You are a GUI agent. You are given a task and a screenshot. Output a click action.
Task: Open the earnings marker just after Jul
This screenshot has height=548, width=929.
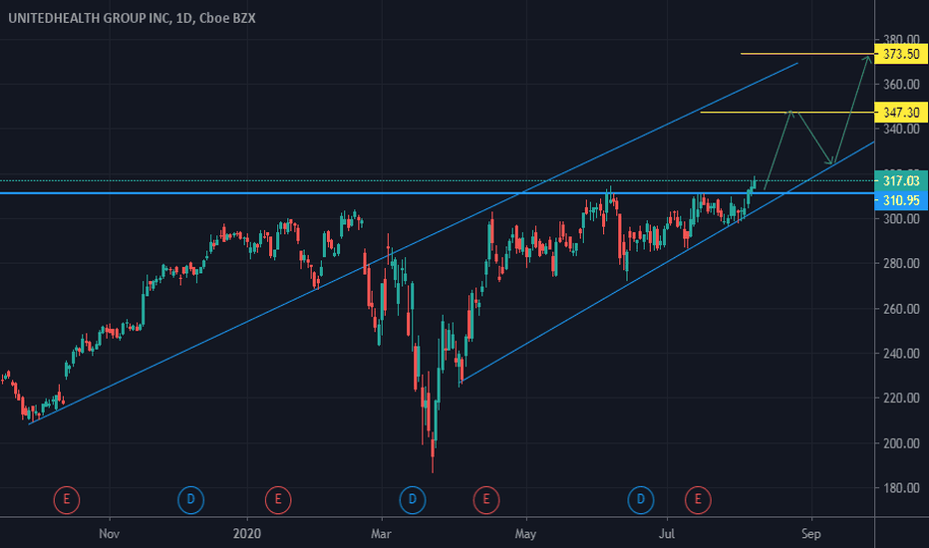click(x=698, y=499)
